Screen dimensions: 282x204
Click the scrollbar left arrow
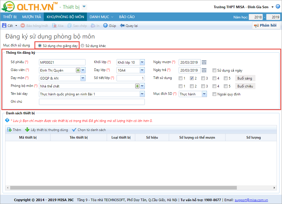7,188
